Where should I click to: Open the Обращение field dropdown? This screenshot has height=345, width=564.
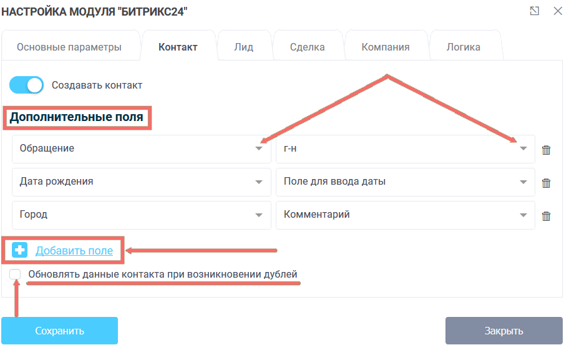141,149
